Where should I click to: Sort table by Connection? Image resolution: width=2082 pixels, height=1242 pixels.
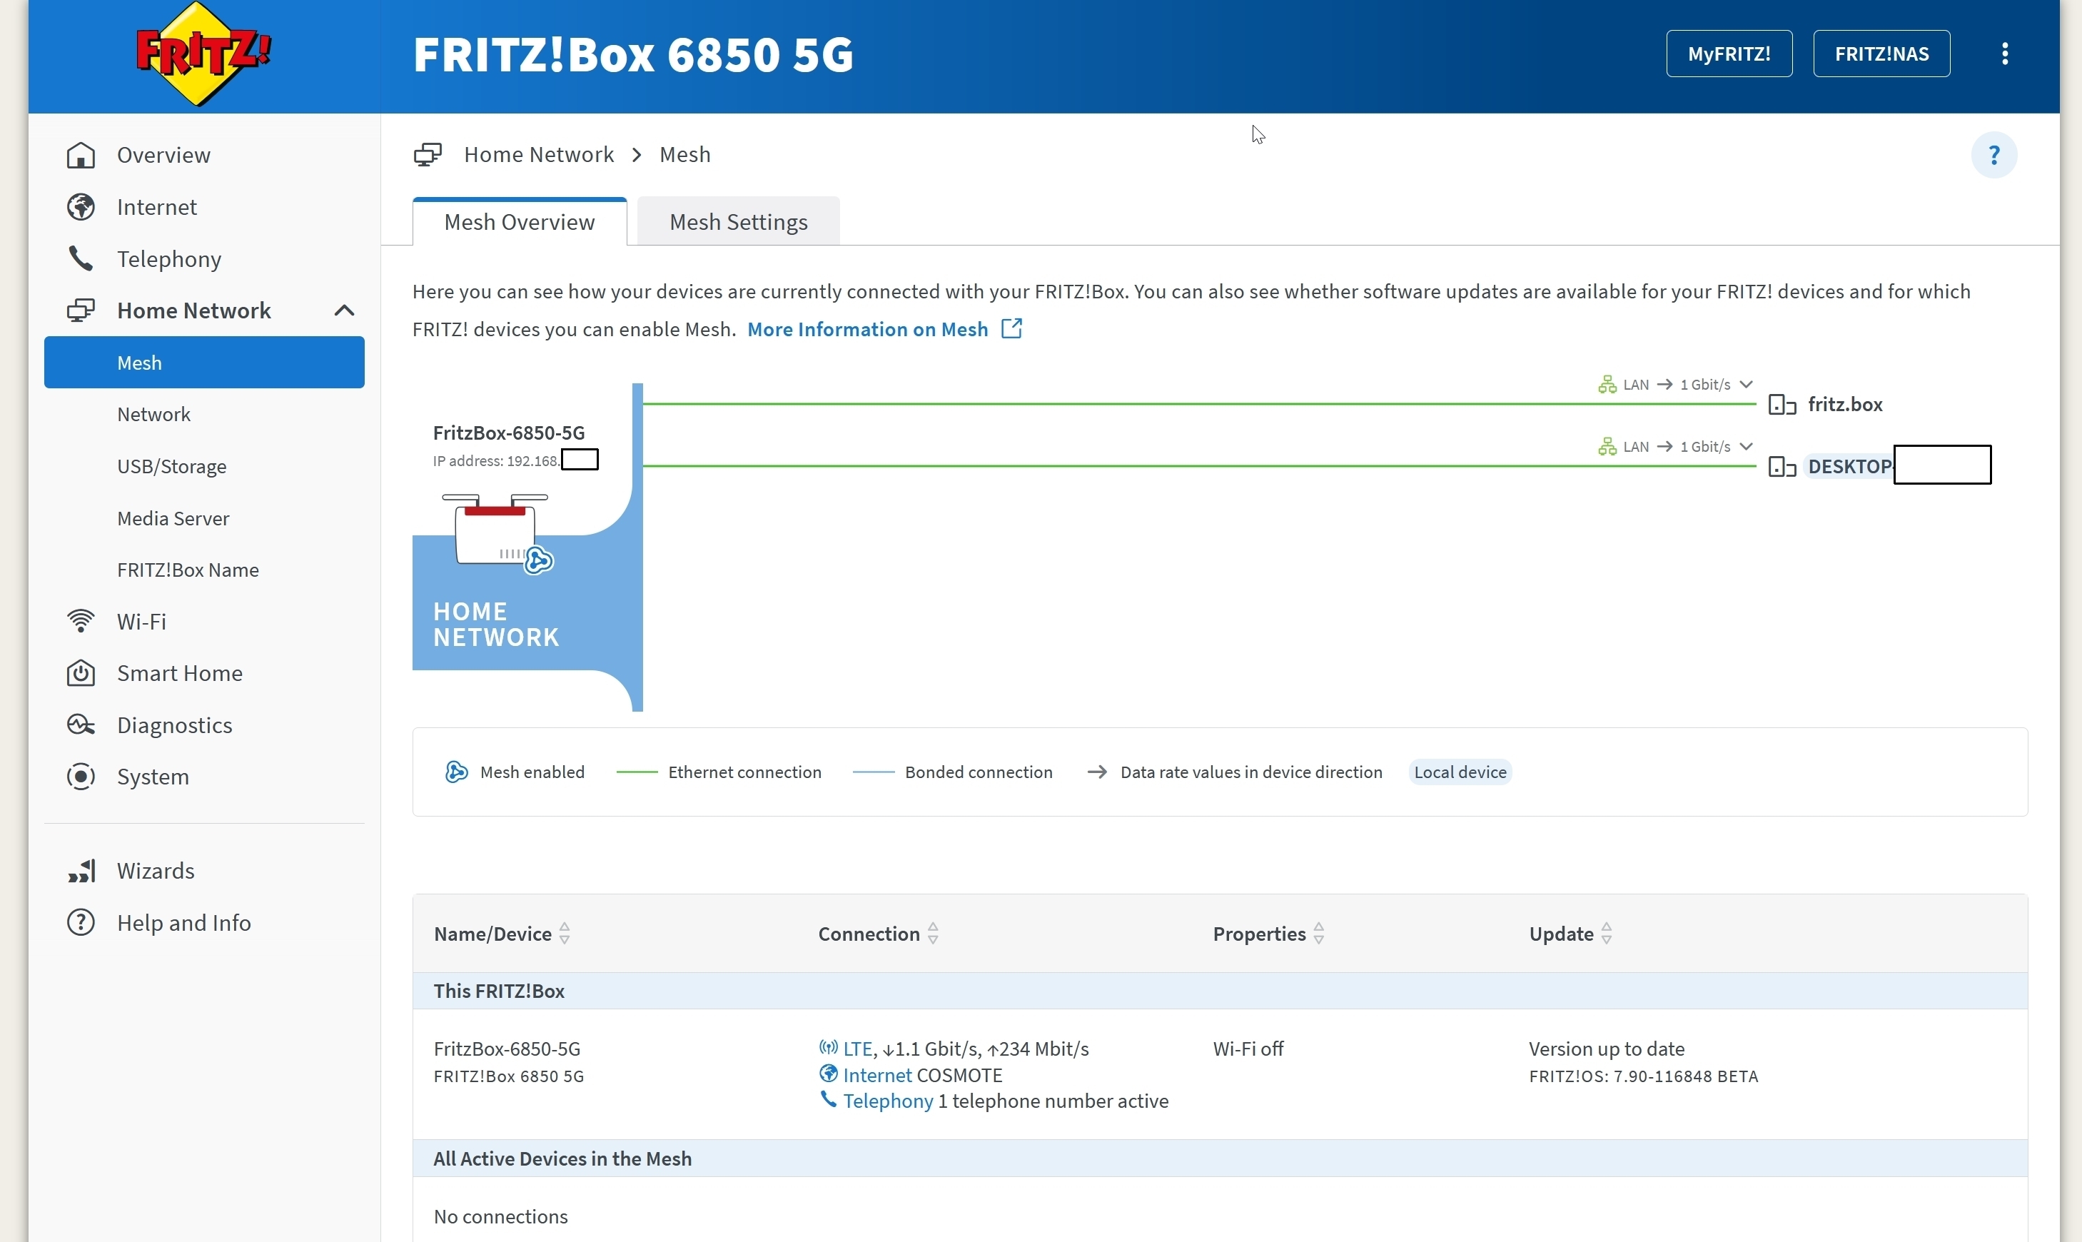tap(933, 933)
